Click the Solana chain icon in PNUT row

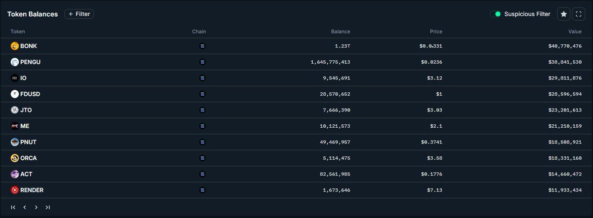click(x=202, y=142)
